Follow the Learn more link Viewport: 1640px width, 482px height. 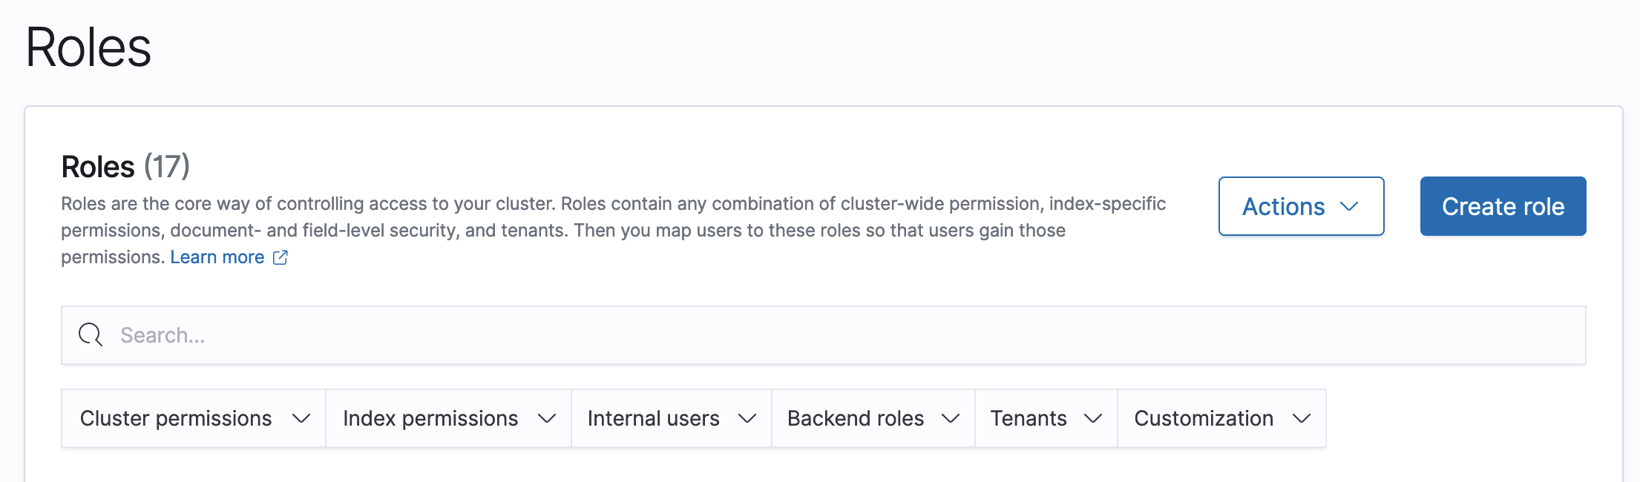218,257
